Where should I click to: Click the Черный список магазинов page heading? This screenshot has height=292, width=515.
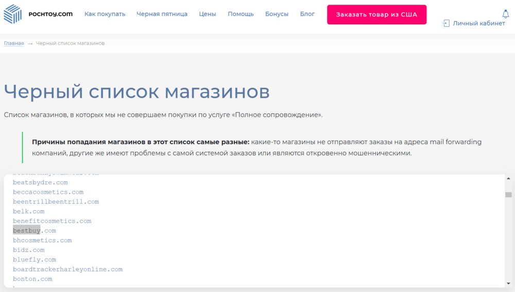tap(136, 91)
